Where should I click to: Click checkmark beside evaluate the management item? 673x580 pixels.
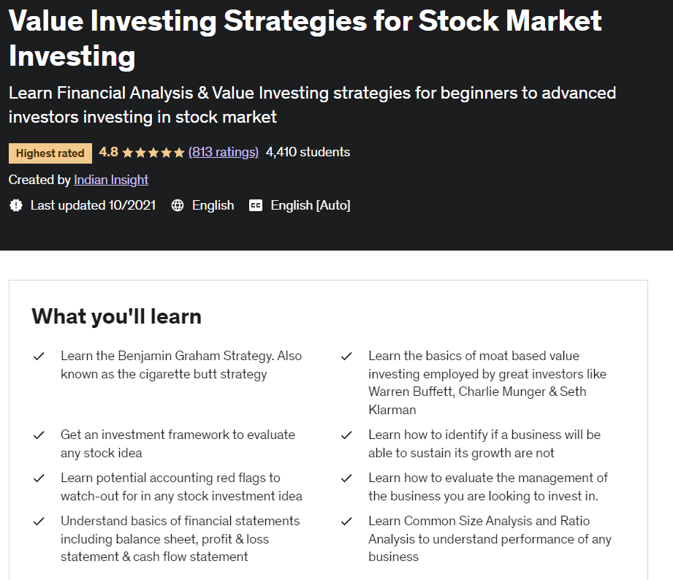pos(346,478)
